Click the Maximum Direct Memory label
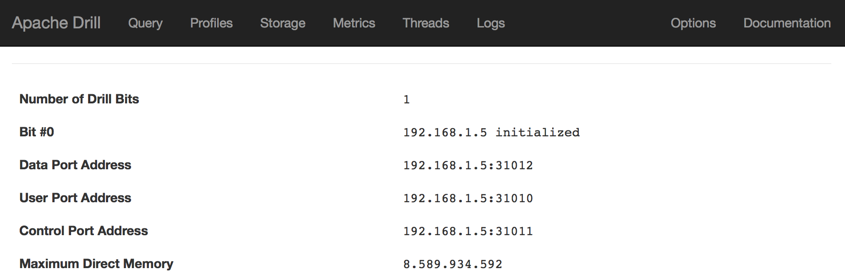The width and height of the screenshot is (845, 280). tap(96, 264)
